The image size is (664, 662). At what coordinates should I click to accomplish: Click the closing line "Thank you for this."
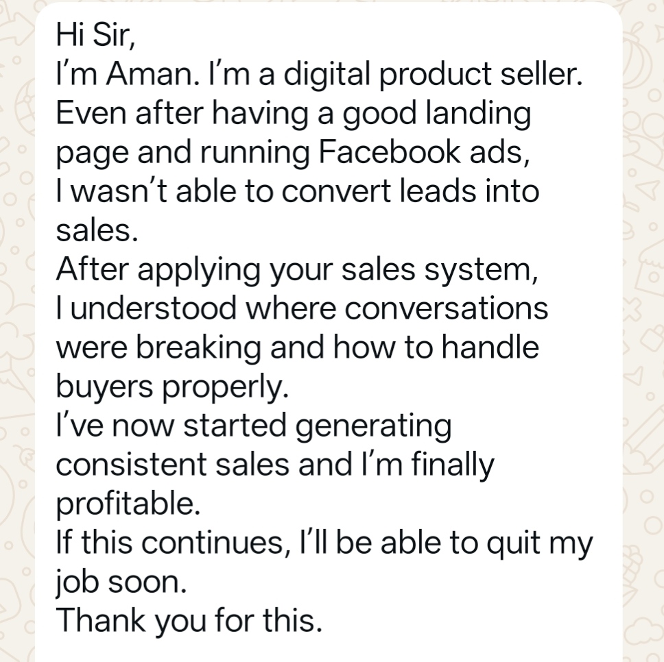(189, 622)
